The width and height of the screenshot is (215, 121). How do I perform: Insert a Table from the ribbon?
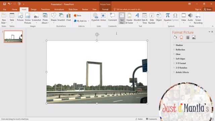12,18
